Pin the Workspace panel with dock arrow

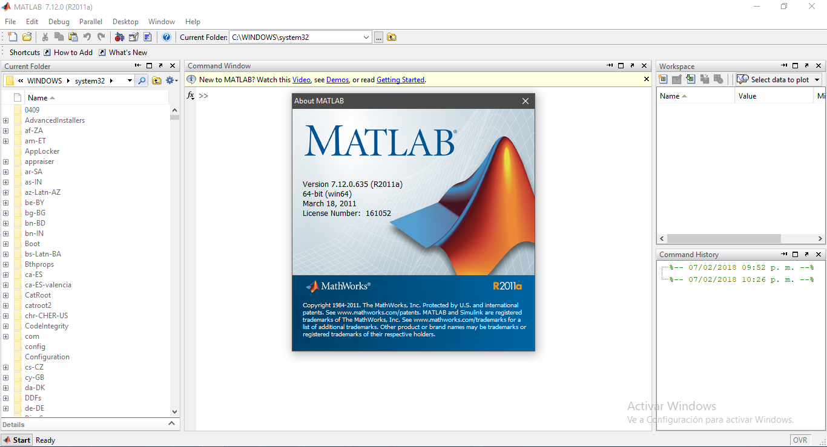click(x=784, y=65)
